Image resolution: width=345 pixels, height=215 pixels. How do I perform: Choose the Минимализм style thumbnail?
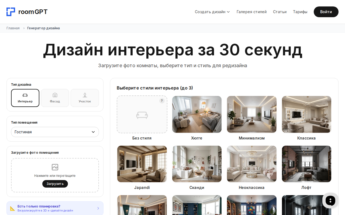pos(252,114)
